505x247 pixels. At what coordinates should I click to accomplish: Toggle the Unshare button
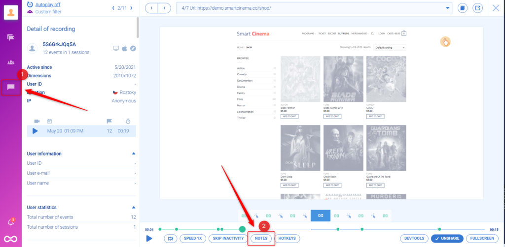click(446, 238)
